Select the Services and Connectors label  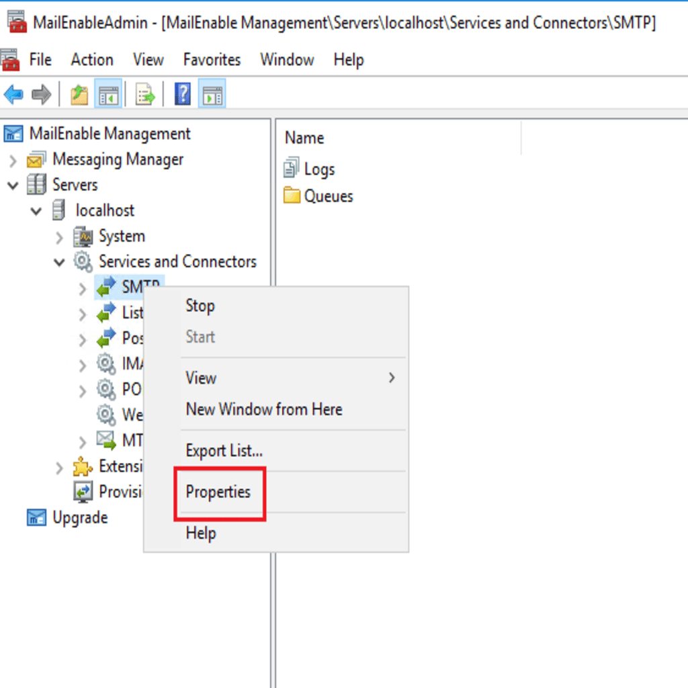pyautogui.click(x=177, y=261)
